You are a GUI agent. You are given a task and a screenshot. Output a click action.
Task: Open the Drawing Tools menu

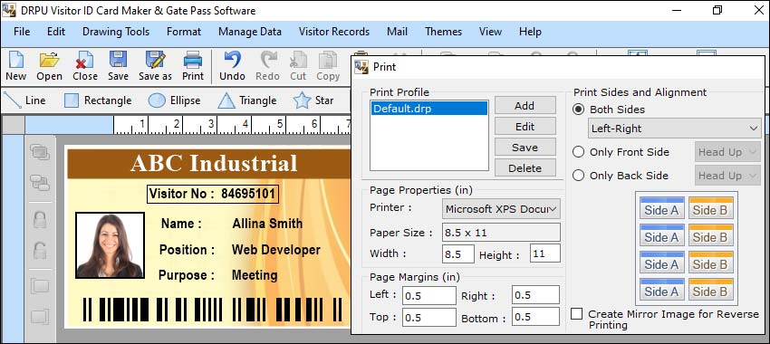116,32
